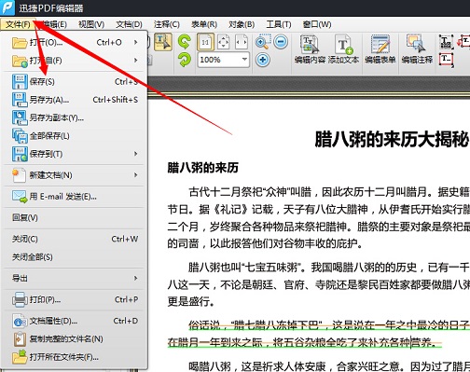Click the 保存到(T) icon
This screenshot has height=372, width=470.
coord(20,154)
